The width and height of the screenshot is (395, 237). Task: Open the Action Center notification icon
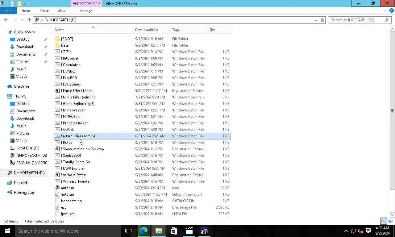(x=368, y=231)
